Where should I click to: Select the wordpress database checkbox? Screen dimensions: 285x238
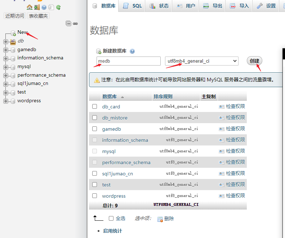pos(94,196)
